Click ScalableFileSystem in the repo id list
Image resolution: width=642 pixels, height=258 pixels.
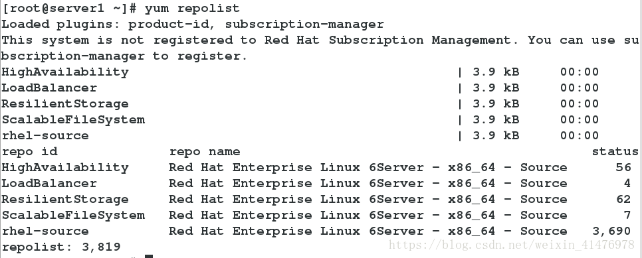[x=73, y=216]
